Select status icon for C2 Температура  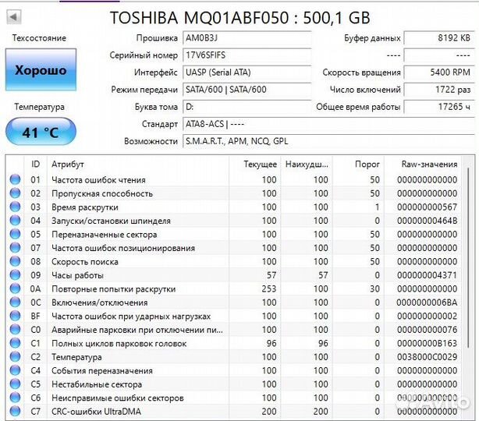pos(15,356)
